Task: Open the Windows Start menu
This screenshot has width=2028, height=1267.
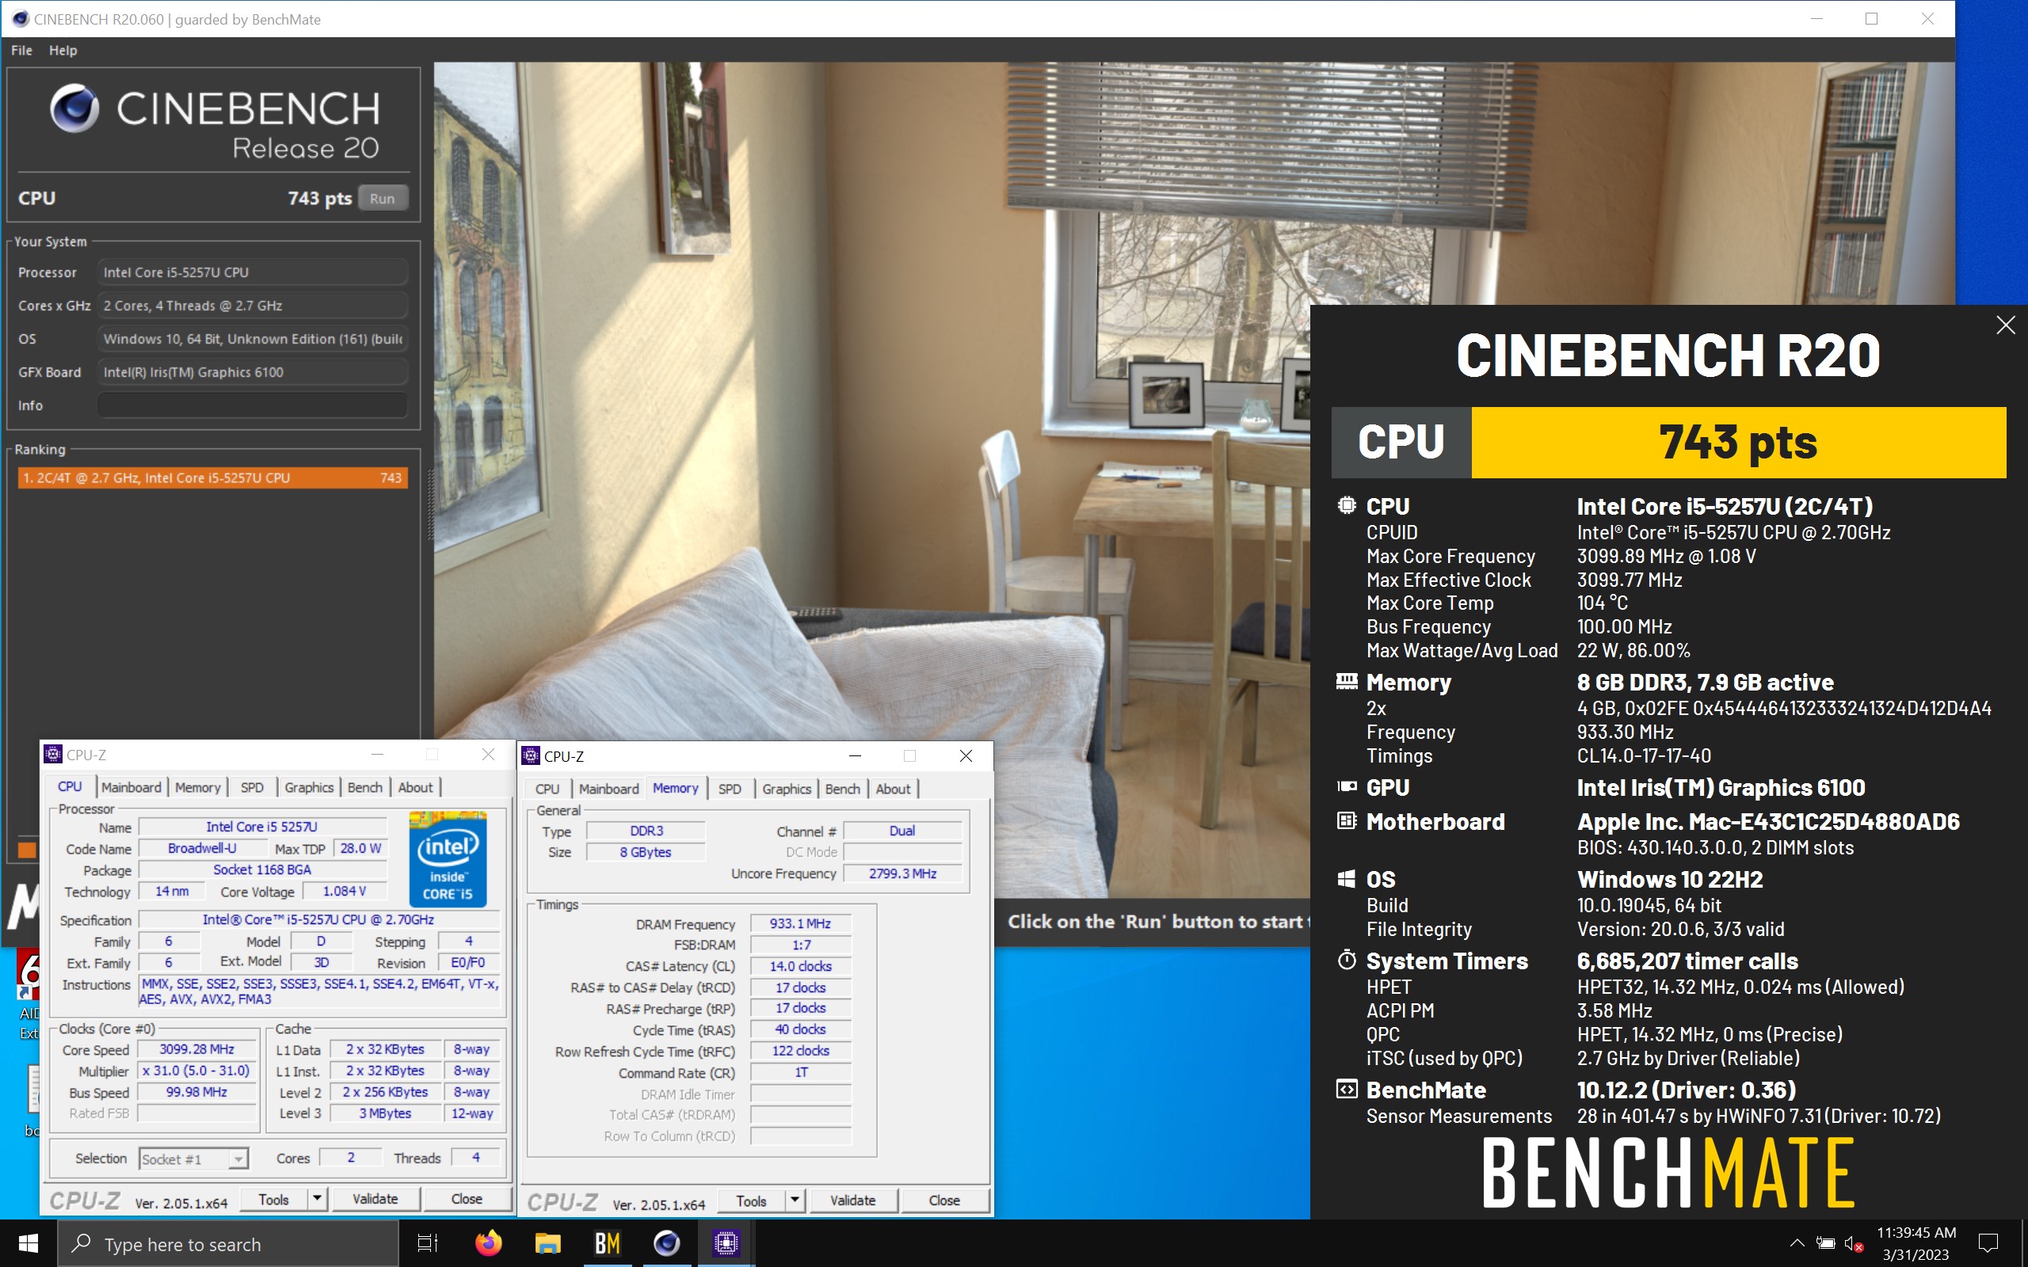Action: click(x=28, y=1243)
